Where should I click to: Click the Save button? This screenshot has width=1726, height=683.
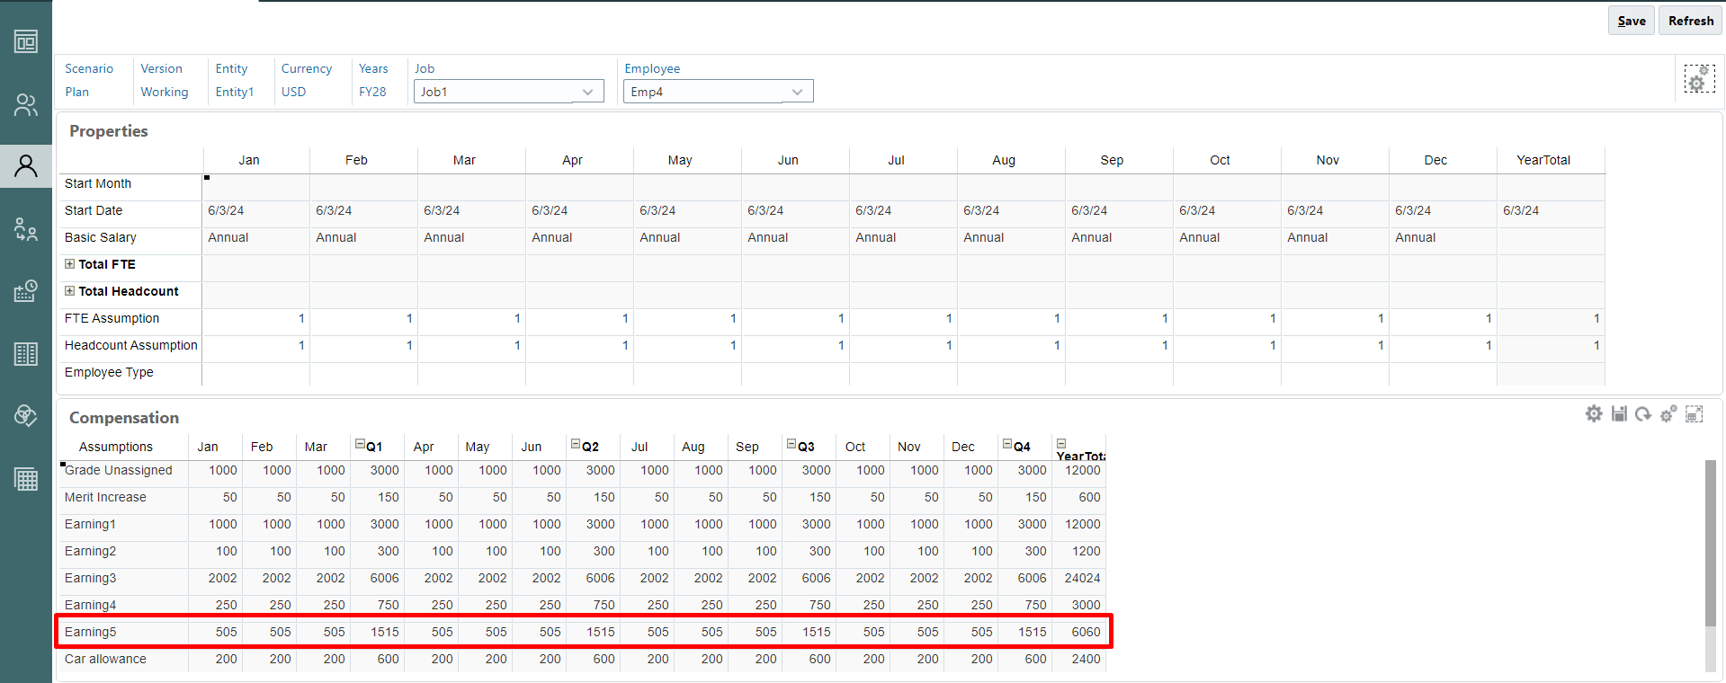click(1632, 21)
